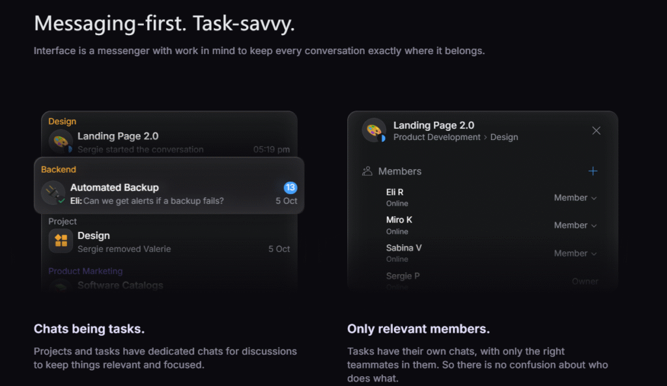Close the Landing Page 2.0 details panel

tap(596, 131)
